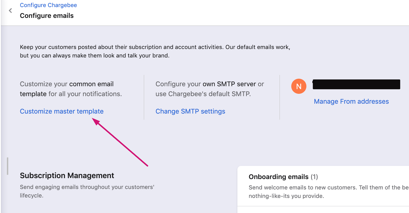Screen dimensions: 409x213
Task: Click the own SMTP server description text
Action: pos(210,89)
